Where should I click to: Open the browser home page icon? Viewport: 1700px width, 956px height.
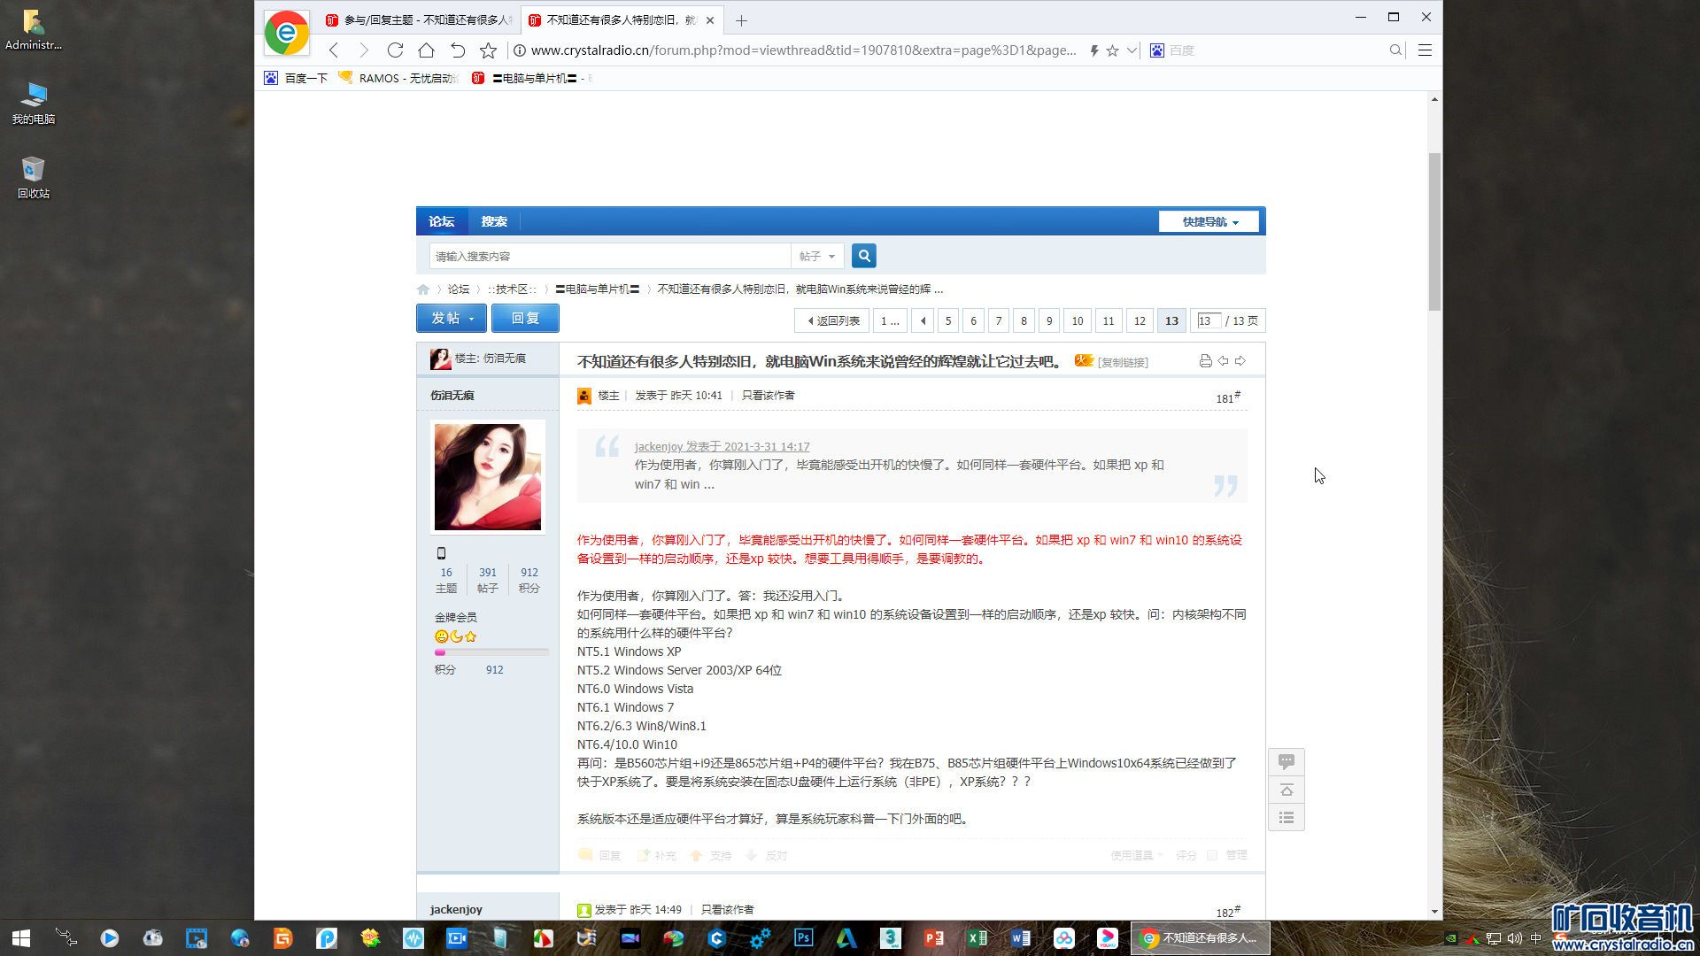coord(426,50)
